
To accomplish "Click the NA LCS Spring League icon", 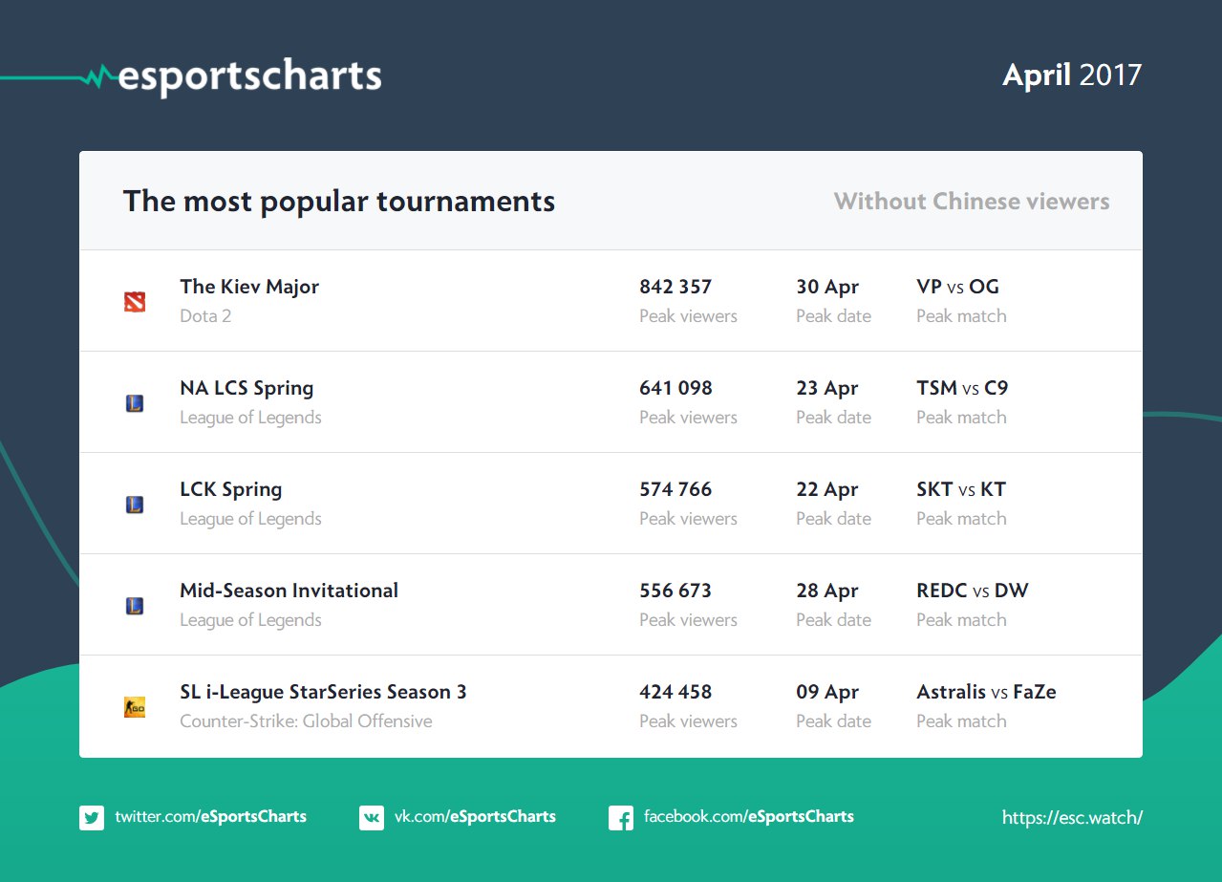I will coord(135,403).
